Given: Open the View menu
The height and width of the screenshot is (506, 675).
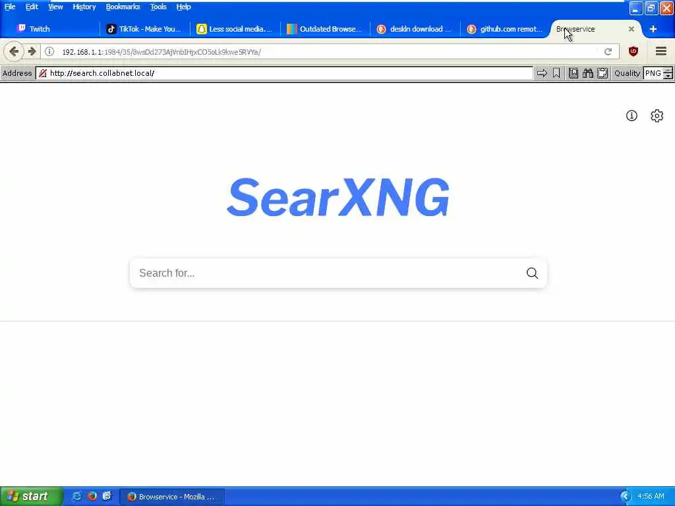Looking at the screenshot, I should click(55, 7).
